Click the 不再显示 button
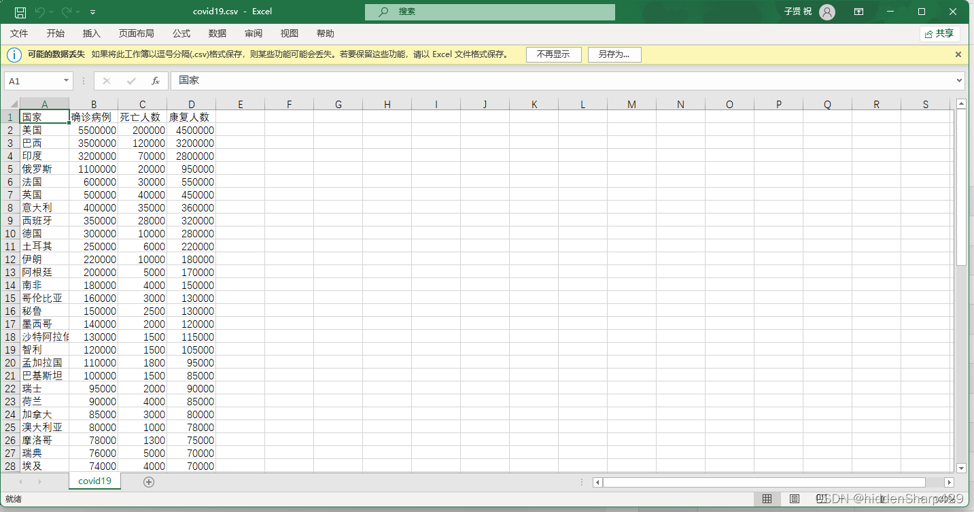Viewport: 974px width, 512px height. click(553, 54)
